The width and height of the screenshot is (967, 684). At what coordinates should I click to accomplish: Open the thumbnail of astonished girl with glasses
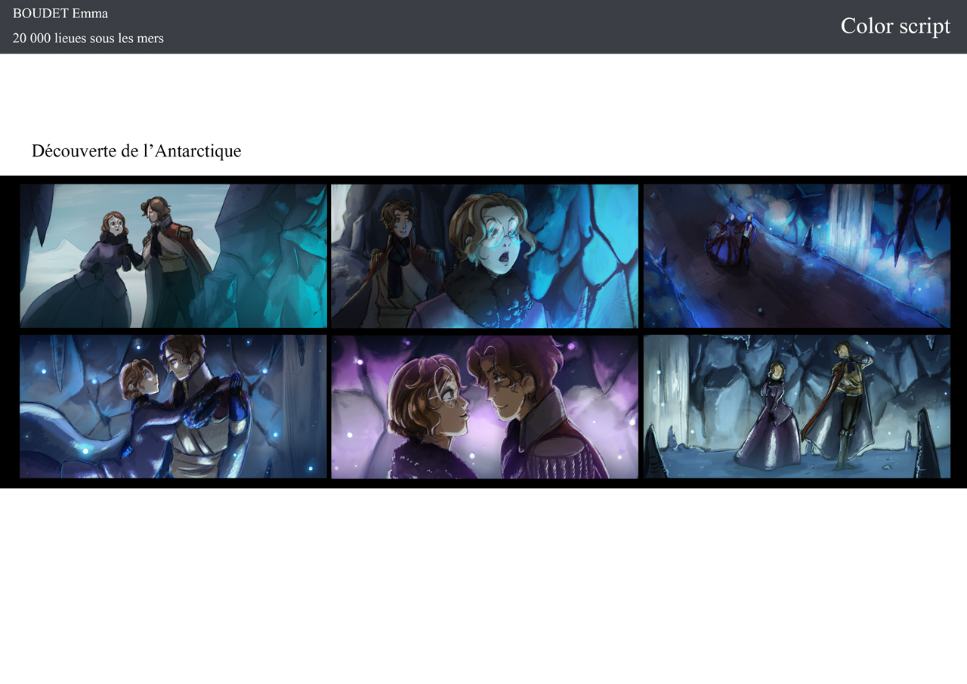coord(484,255)
